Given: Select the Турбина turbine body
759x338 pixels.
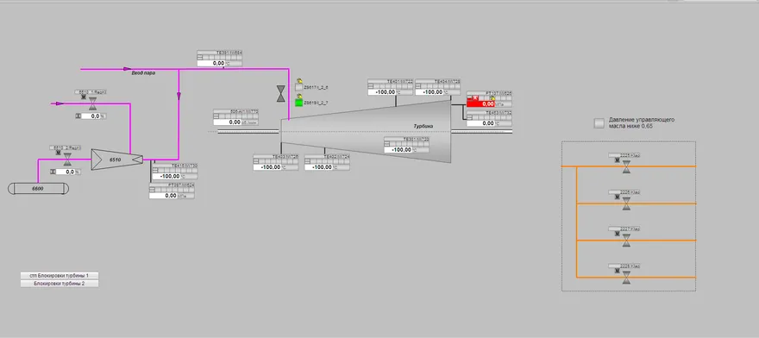Looking at the screenshot, I should tap(366, 131).
